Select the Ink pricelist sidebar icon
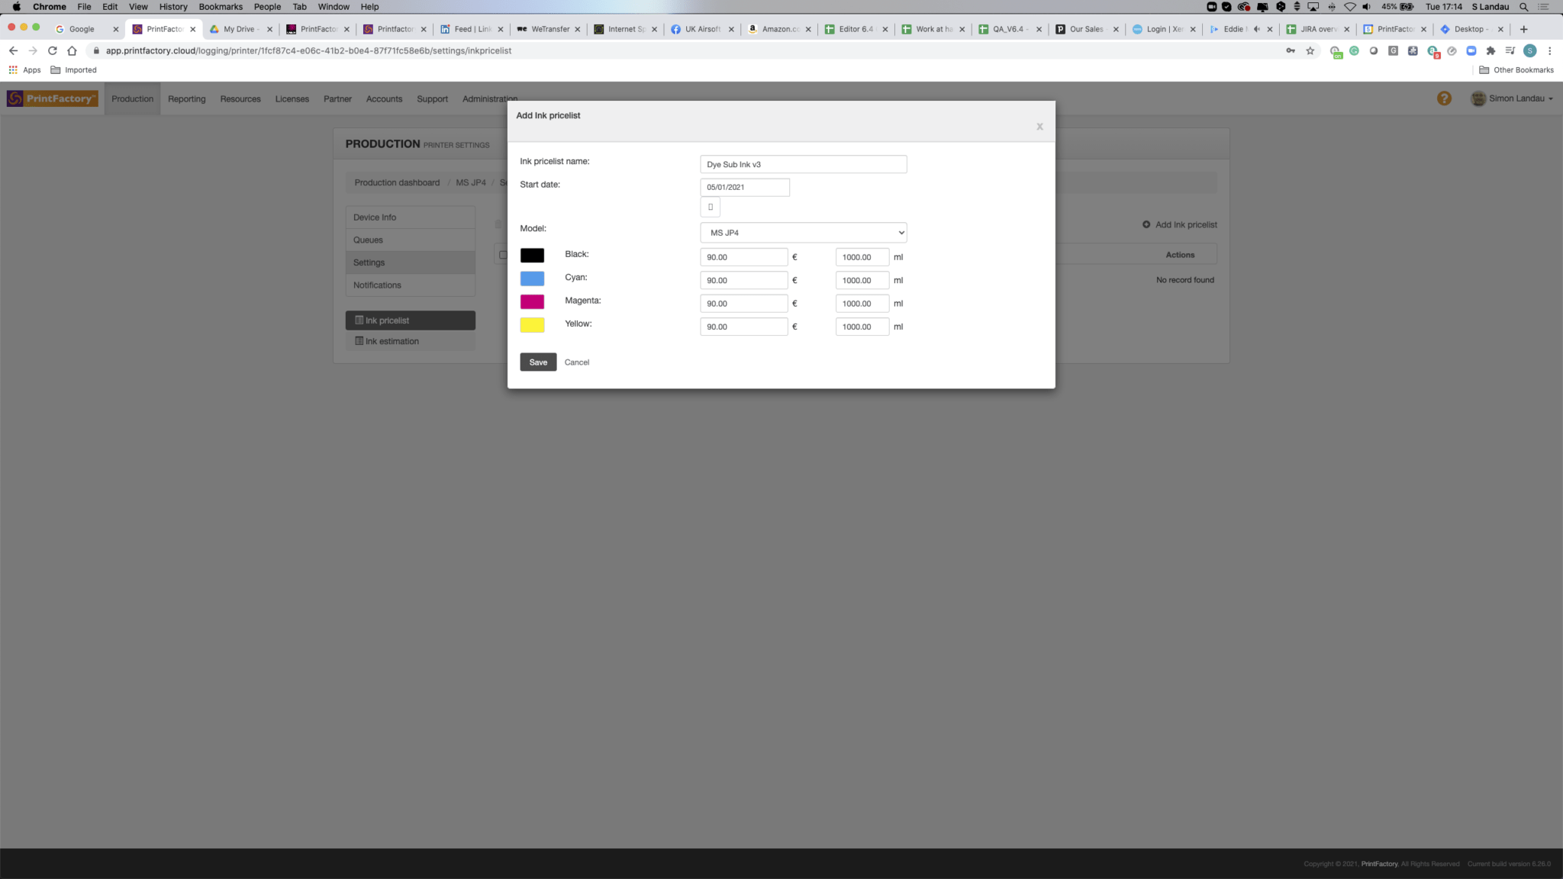 (358, 320)
